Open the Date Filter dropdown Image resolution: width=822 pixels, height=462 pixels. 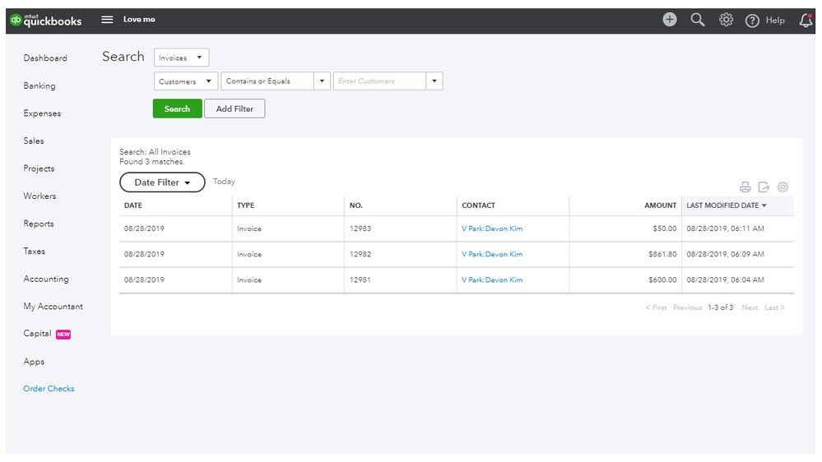(162, 182)
